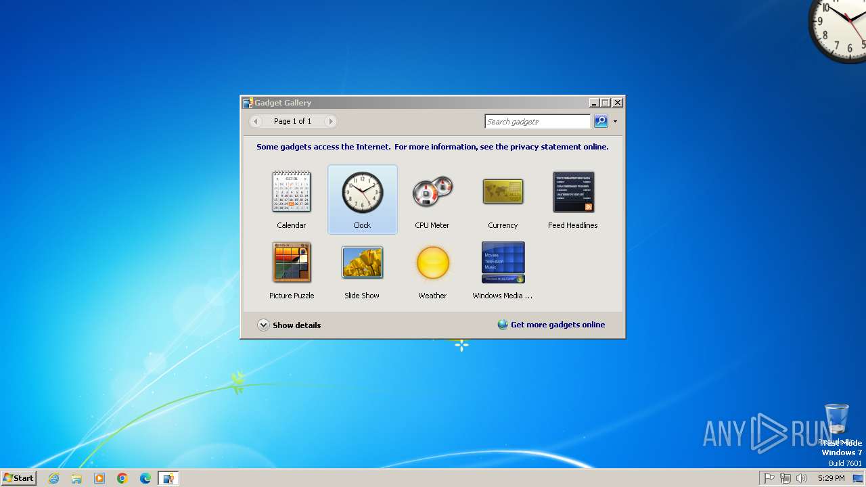Open the Action Center flag icon
This screenshot has width=866, height=487.
[769, 478]
